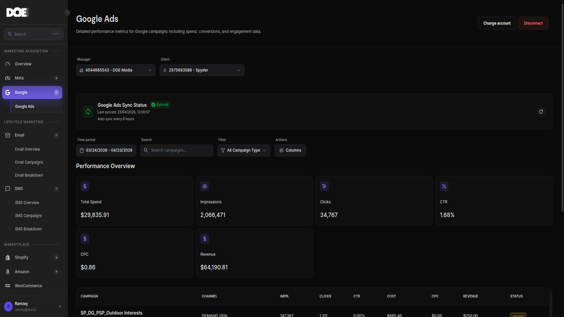The width and height of the screenshot is (564, 317).
Task: Go to Google Ads submenu item
Action: 36,107
